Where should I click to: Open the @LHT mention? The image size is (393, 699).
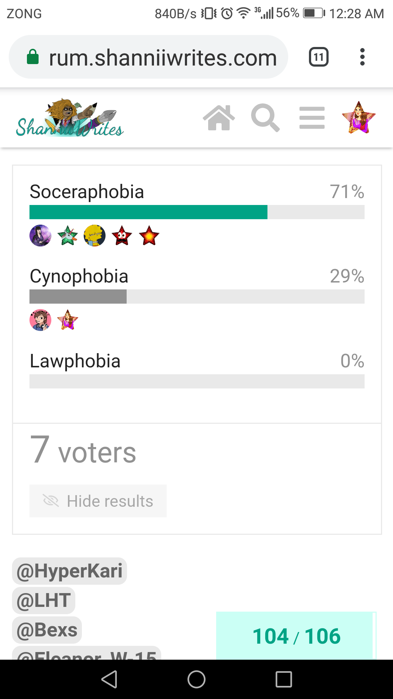(44, 600)
